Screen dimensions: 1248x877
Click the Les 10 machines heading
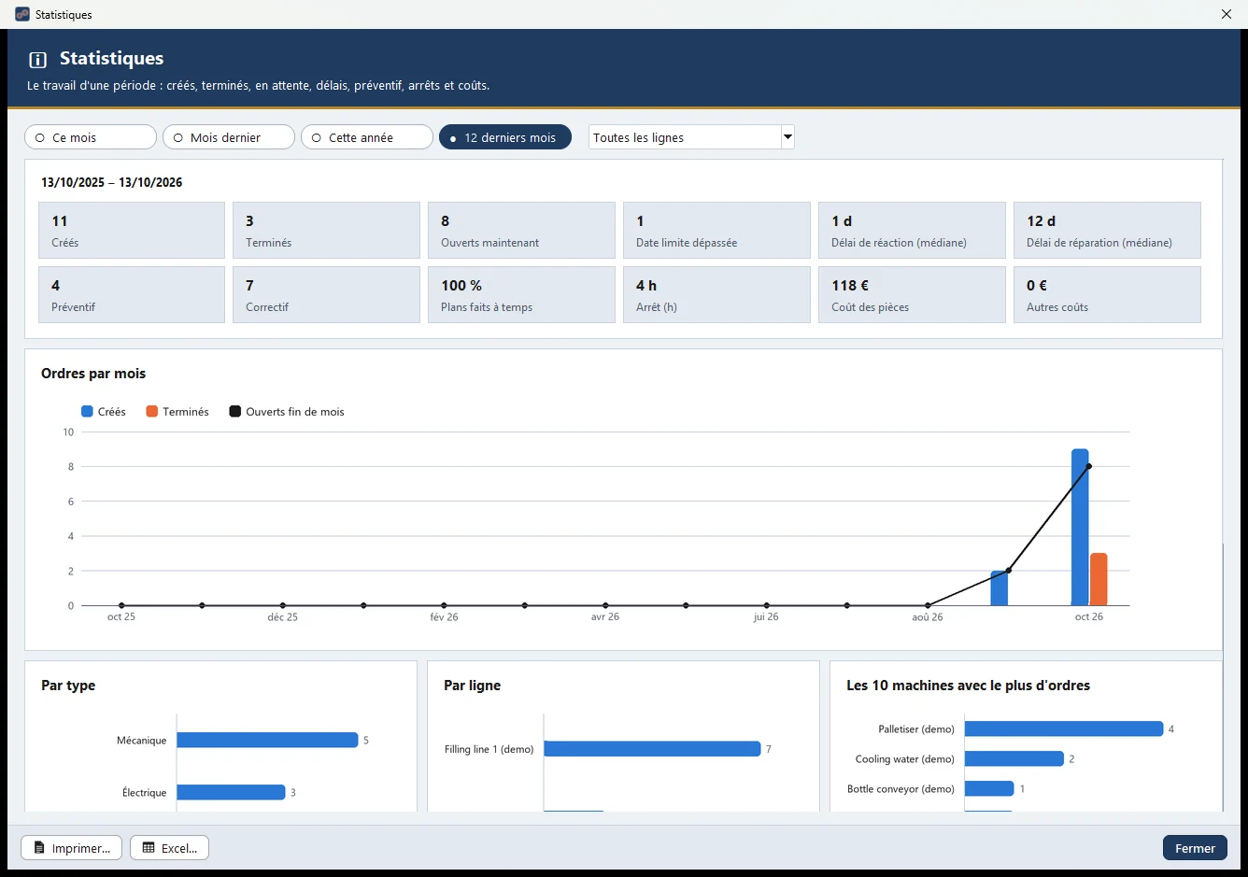click(968, 686)
